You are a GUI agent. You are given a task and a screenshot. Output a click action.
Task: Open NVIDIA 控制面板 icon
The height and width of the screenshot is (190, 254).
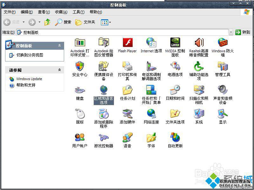(175, 43)
